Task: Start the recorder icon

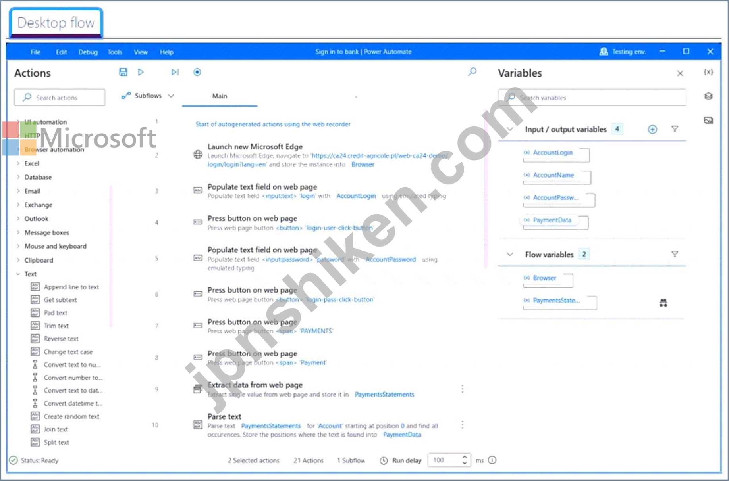Action: click(x=197, y=72)
